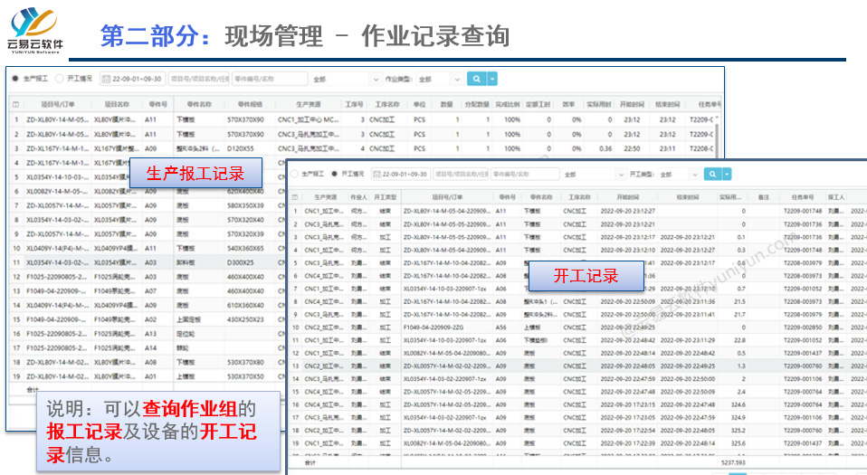The height and width of the screenshot is (475, 867).
Task: Focus 零件编号/名称 search field in front window
Action: pyautogui.click(x=525, y=175)
